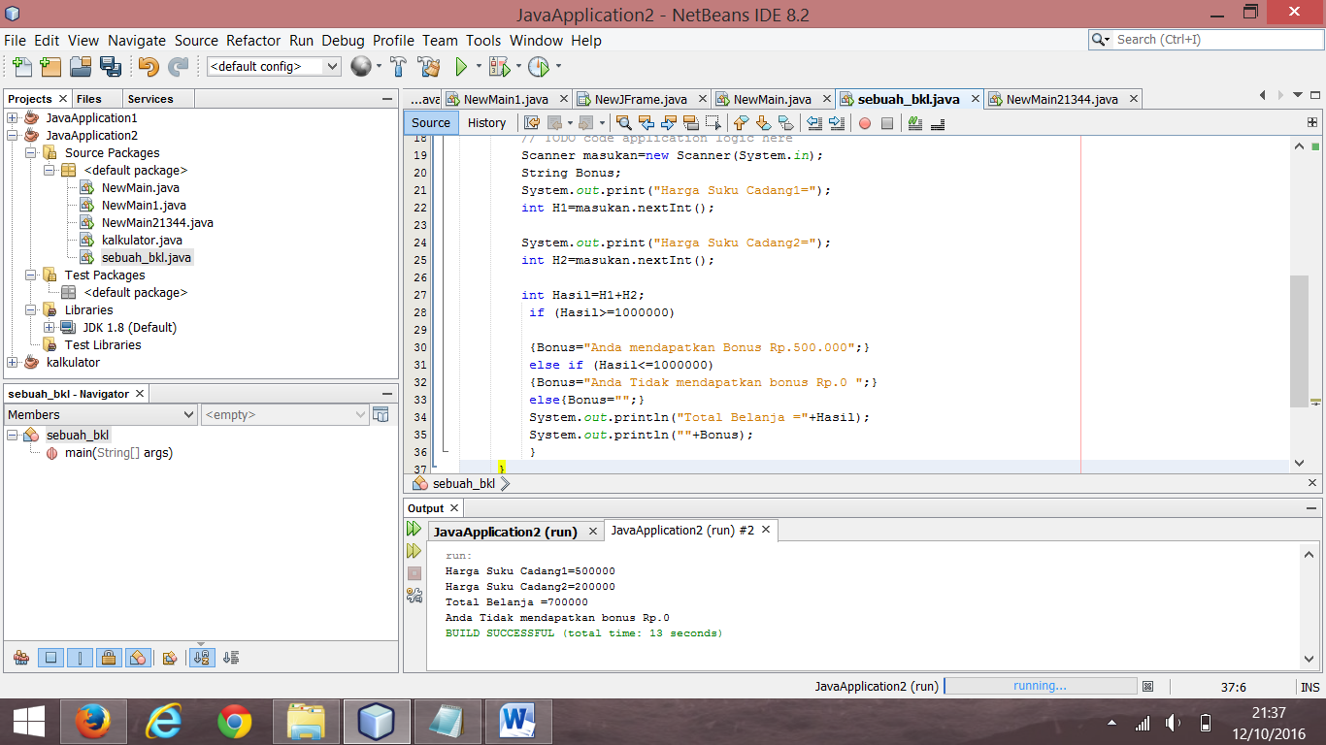Click the green Run Project icon

click(461, 67)
